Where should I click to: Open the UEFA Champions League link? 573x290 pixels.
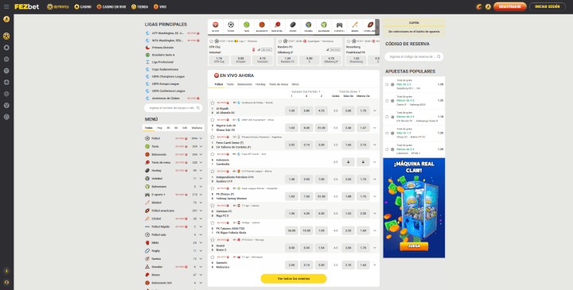[168, 76]
